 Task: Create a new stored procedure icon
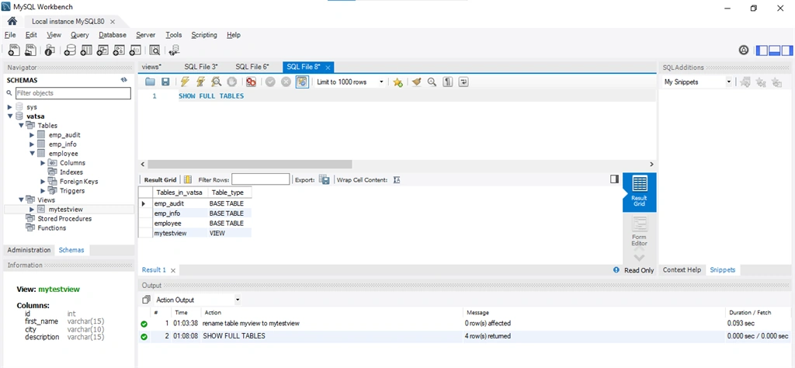click(x=119, y=50)
